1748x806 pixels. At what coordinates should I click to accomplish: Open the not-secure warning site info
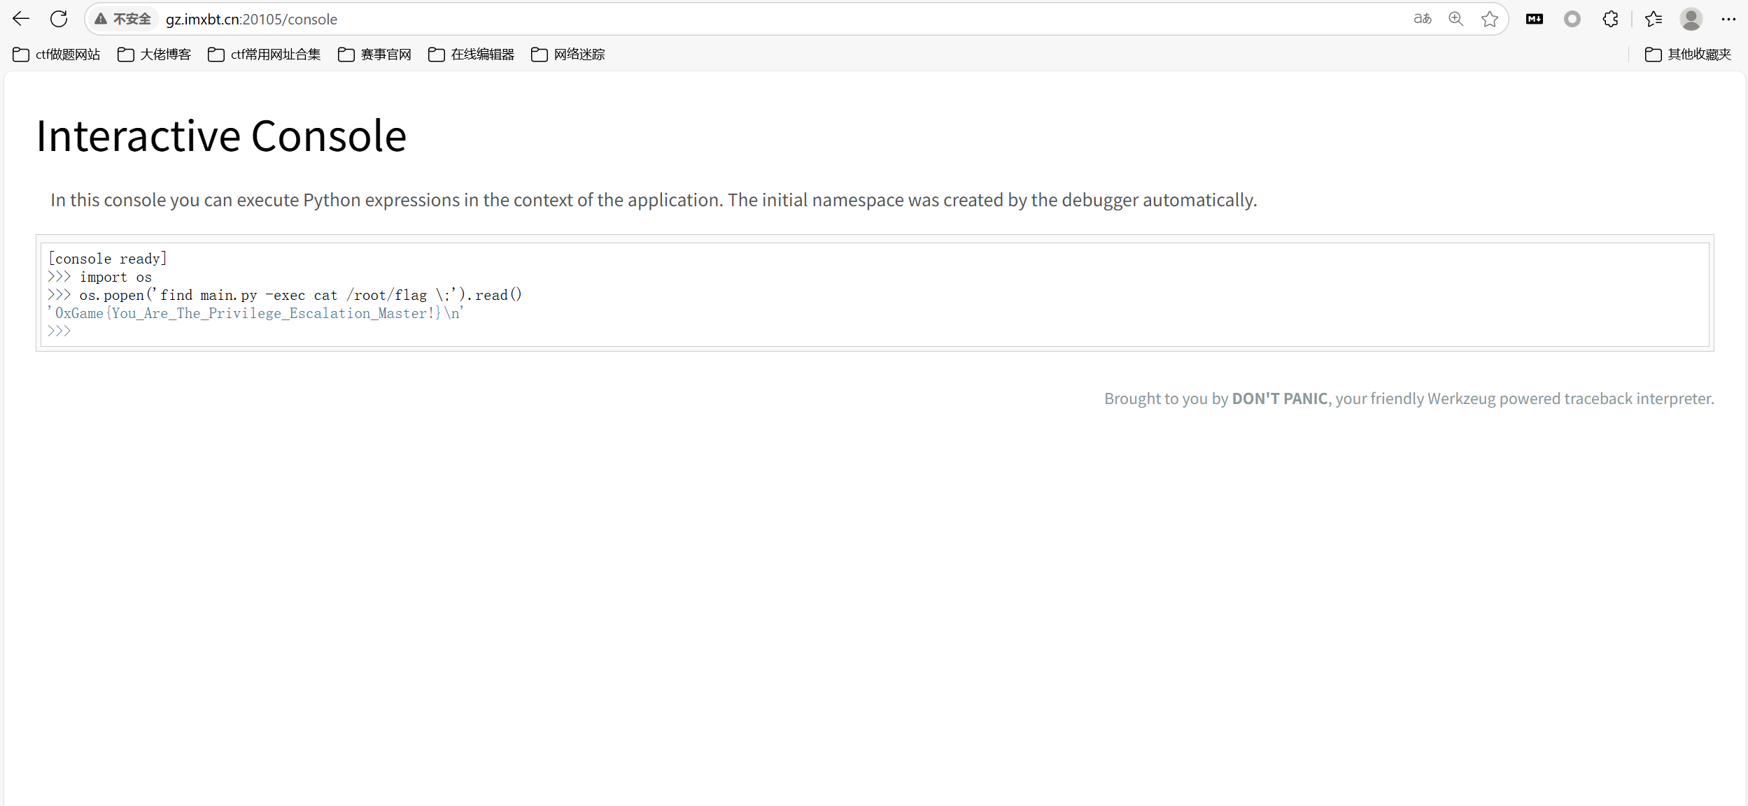coord(123,19)
